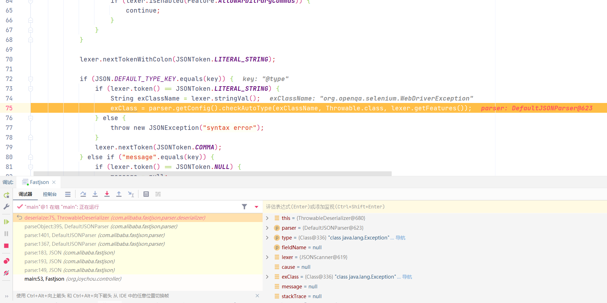
Task: Click line number 75 in gutter
Action: click(9, 108)
